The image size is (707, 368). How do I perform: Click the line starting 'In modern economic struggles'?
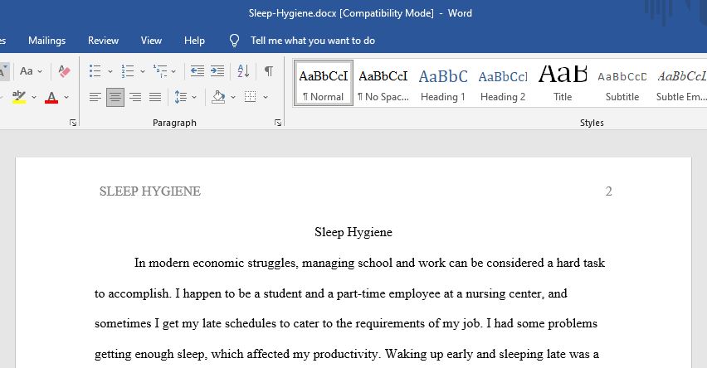click(369, 263)
